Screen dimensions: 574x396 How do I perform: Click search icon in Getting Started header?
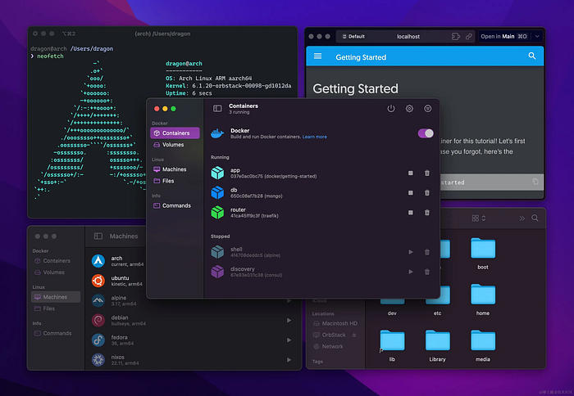coord(532,56)
